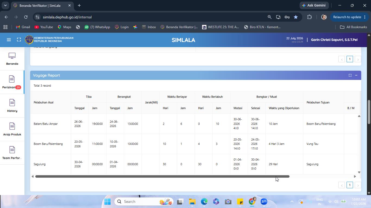Screen dimensions: 371x208
Task: Click the browser page vertical scrollbar thumb
Action: pyautogui.click(x=369, y=112)
